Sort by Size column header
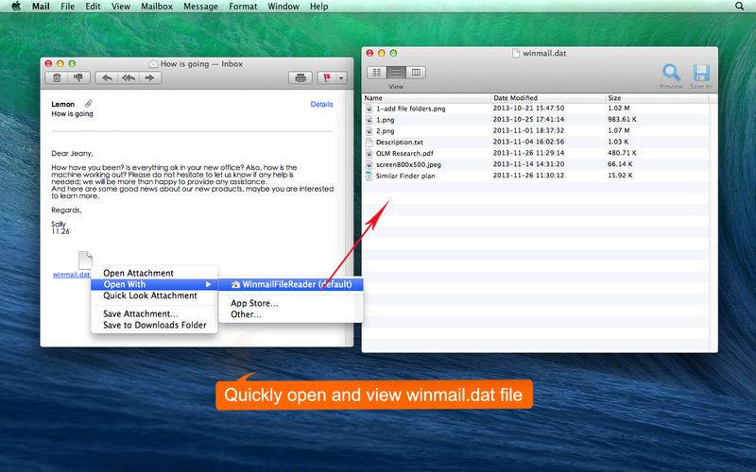Viewport: 756px width, 472px height. click(x=657, y=98)
